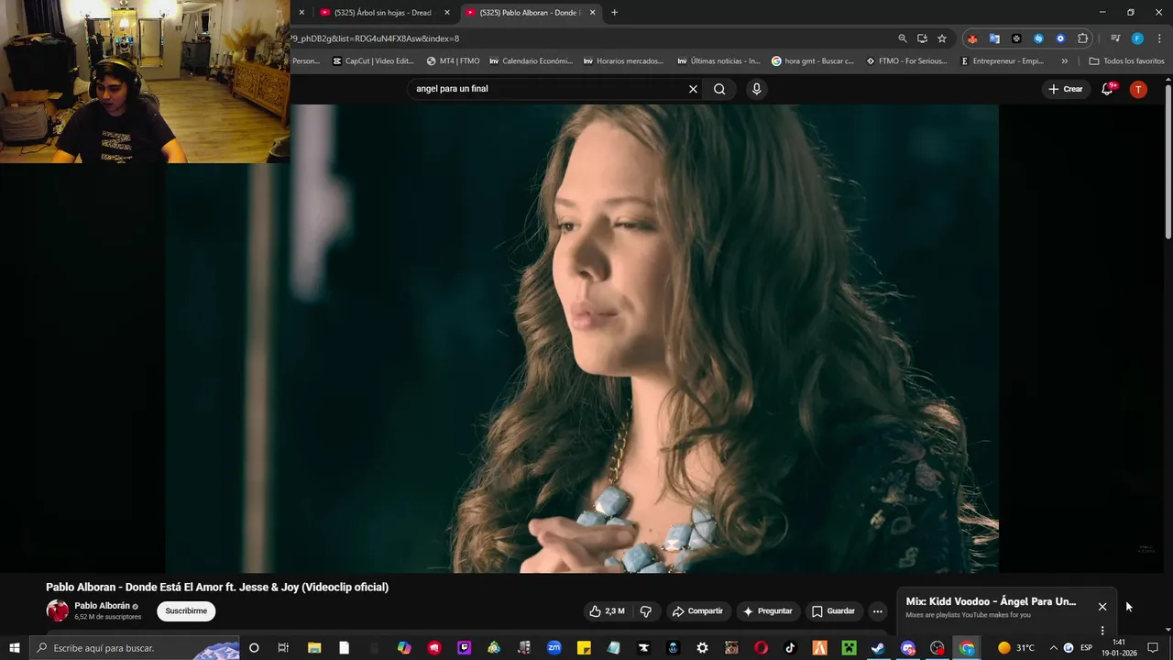Close the Árbol sin hojas tab
The image size is (1173, 660).
click(x=447, y=13)
